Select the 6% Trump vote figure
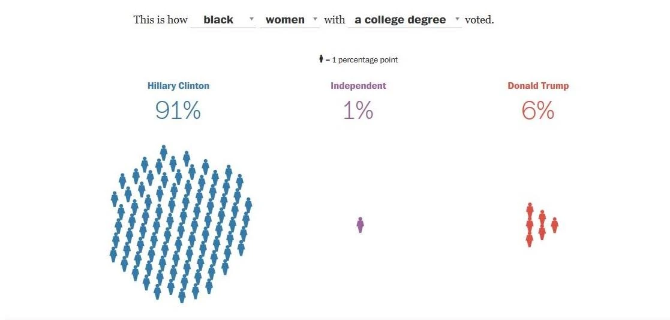The image size is (670, 320). [x=538, y=110]
